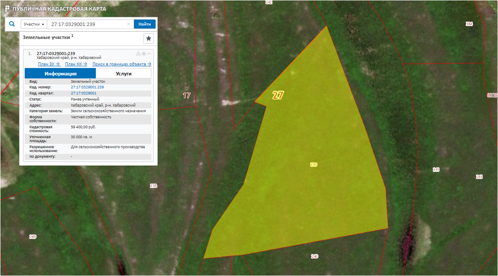Collapse the result card with chevron
The height and width of the screenshot is (276, 498).
click(150, 54)
